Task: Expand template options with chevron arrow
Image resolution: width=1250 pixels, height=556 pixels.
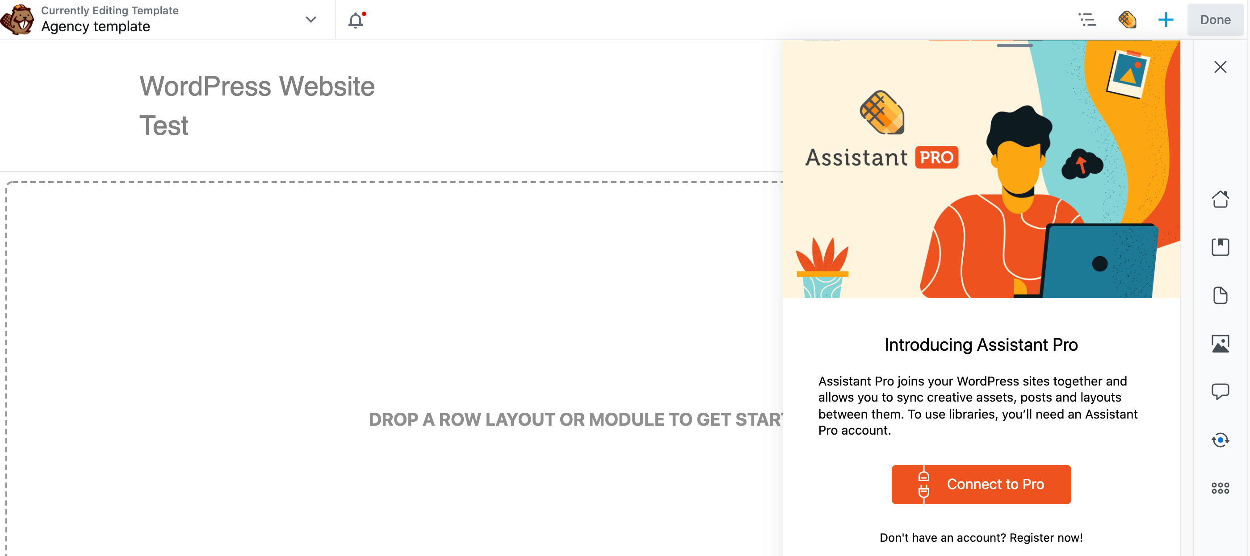Action: pyautogui.click(x=311, y=20)
